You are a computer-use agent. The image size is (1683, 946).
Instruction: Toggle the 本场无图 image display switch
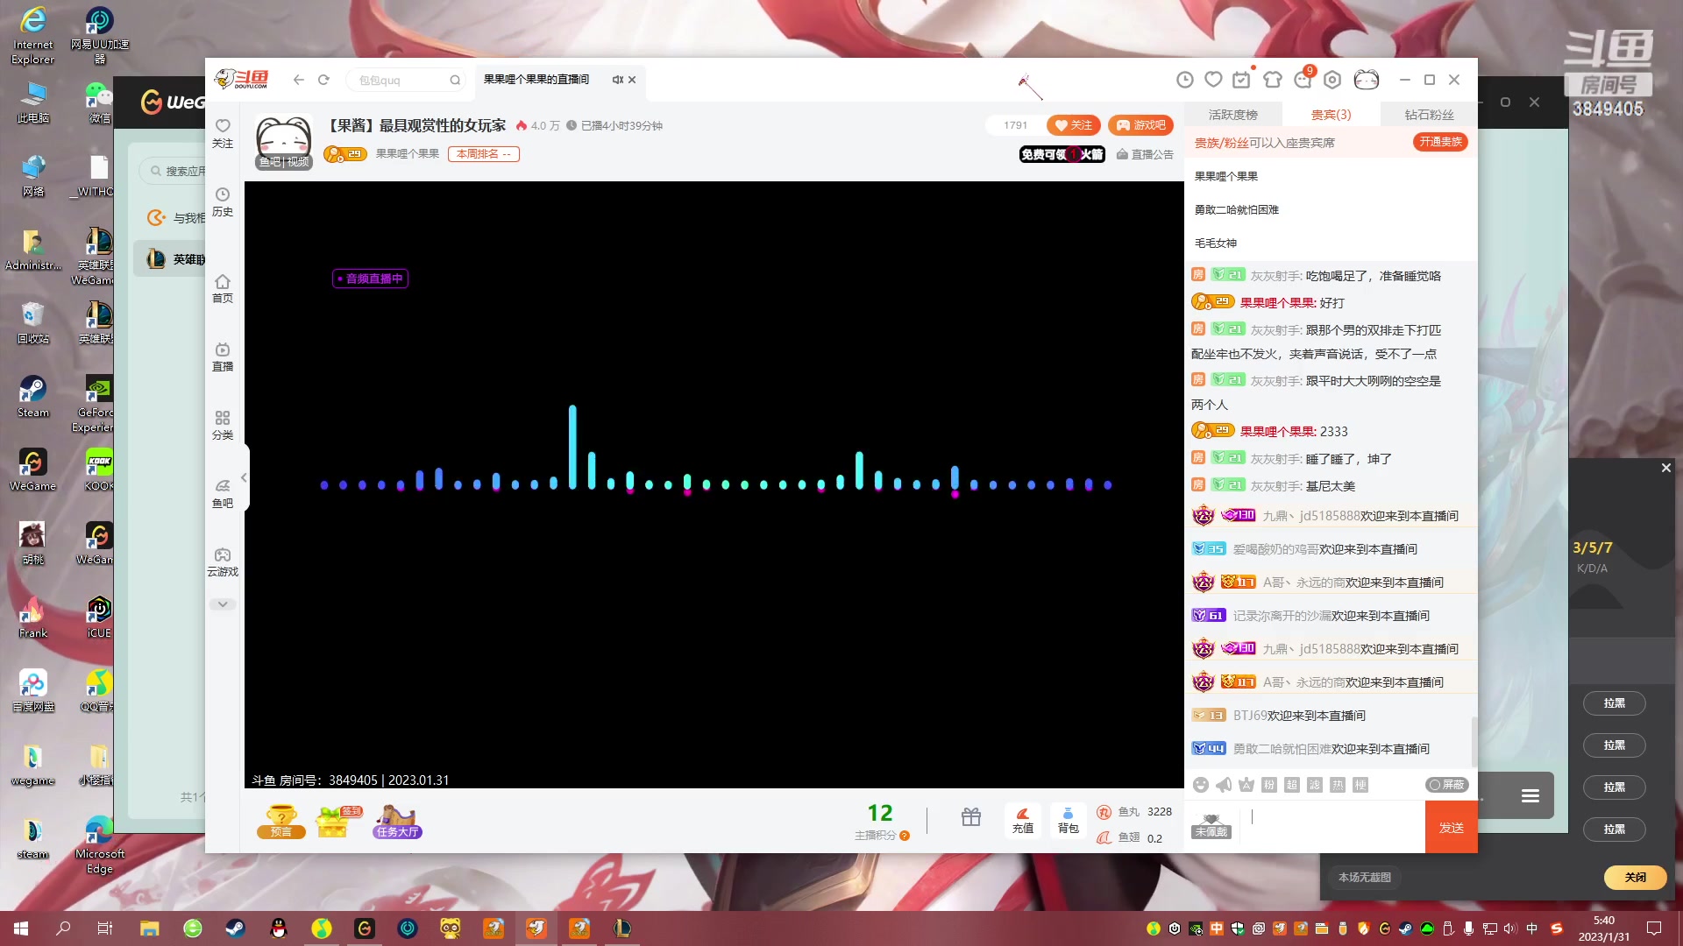[x=1365, y=877]
